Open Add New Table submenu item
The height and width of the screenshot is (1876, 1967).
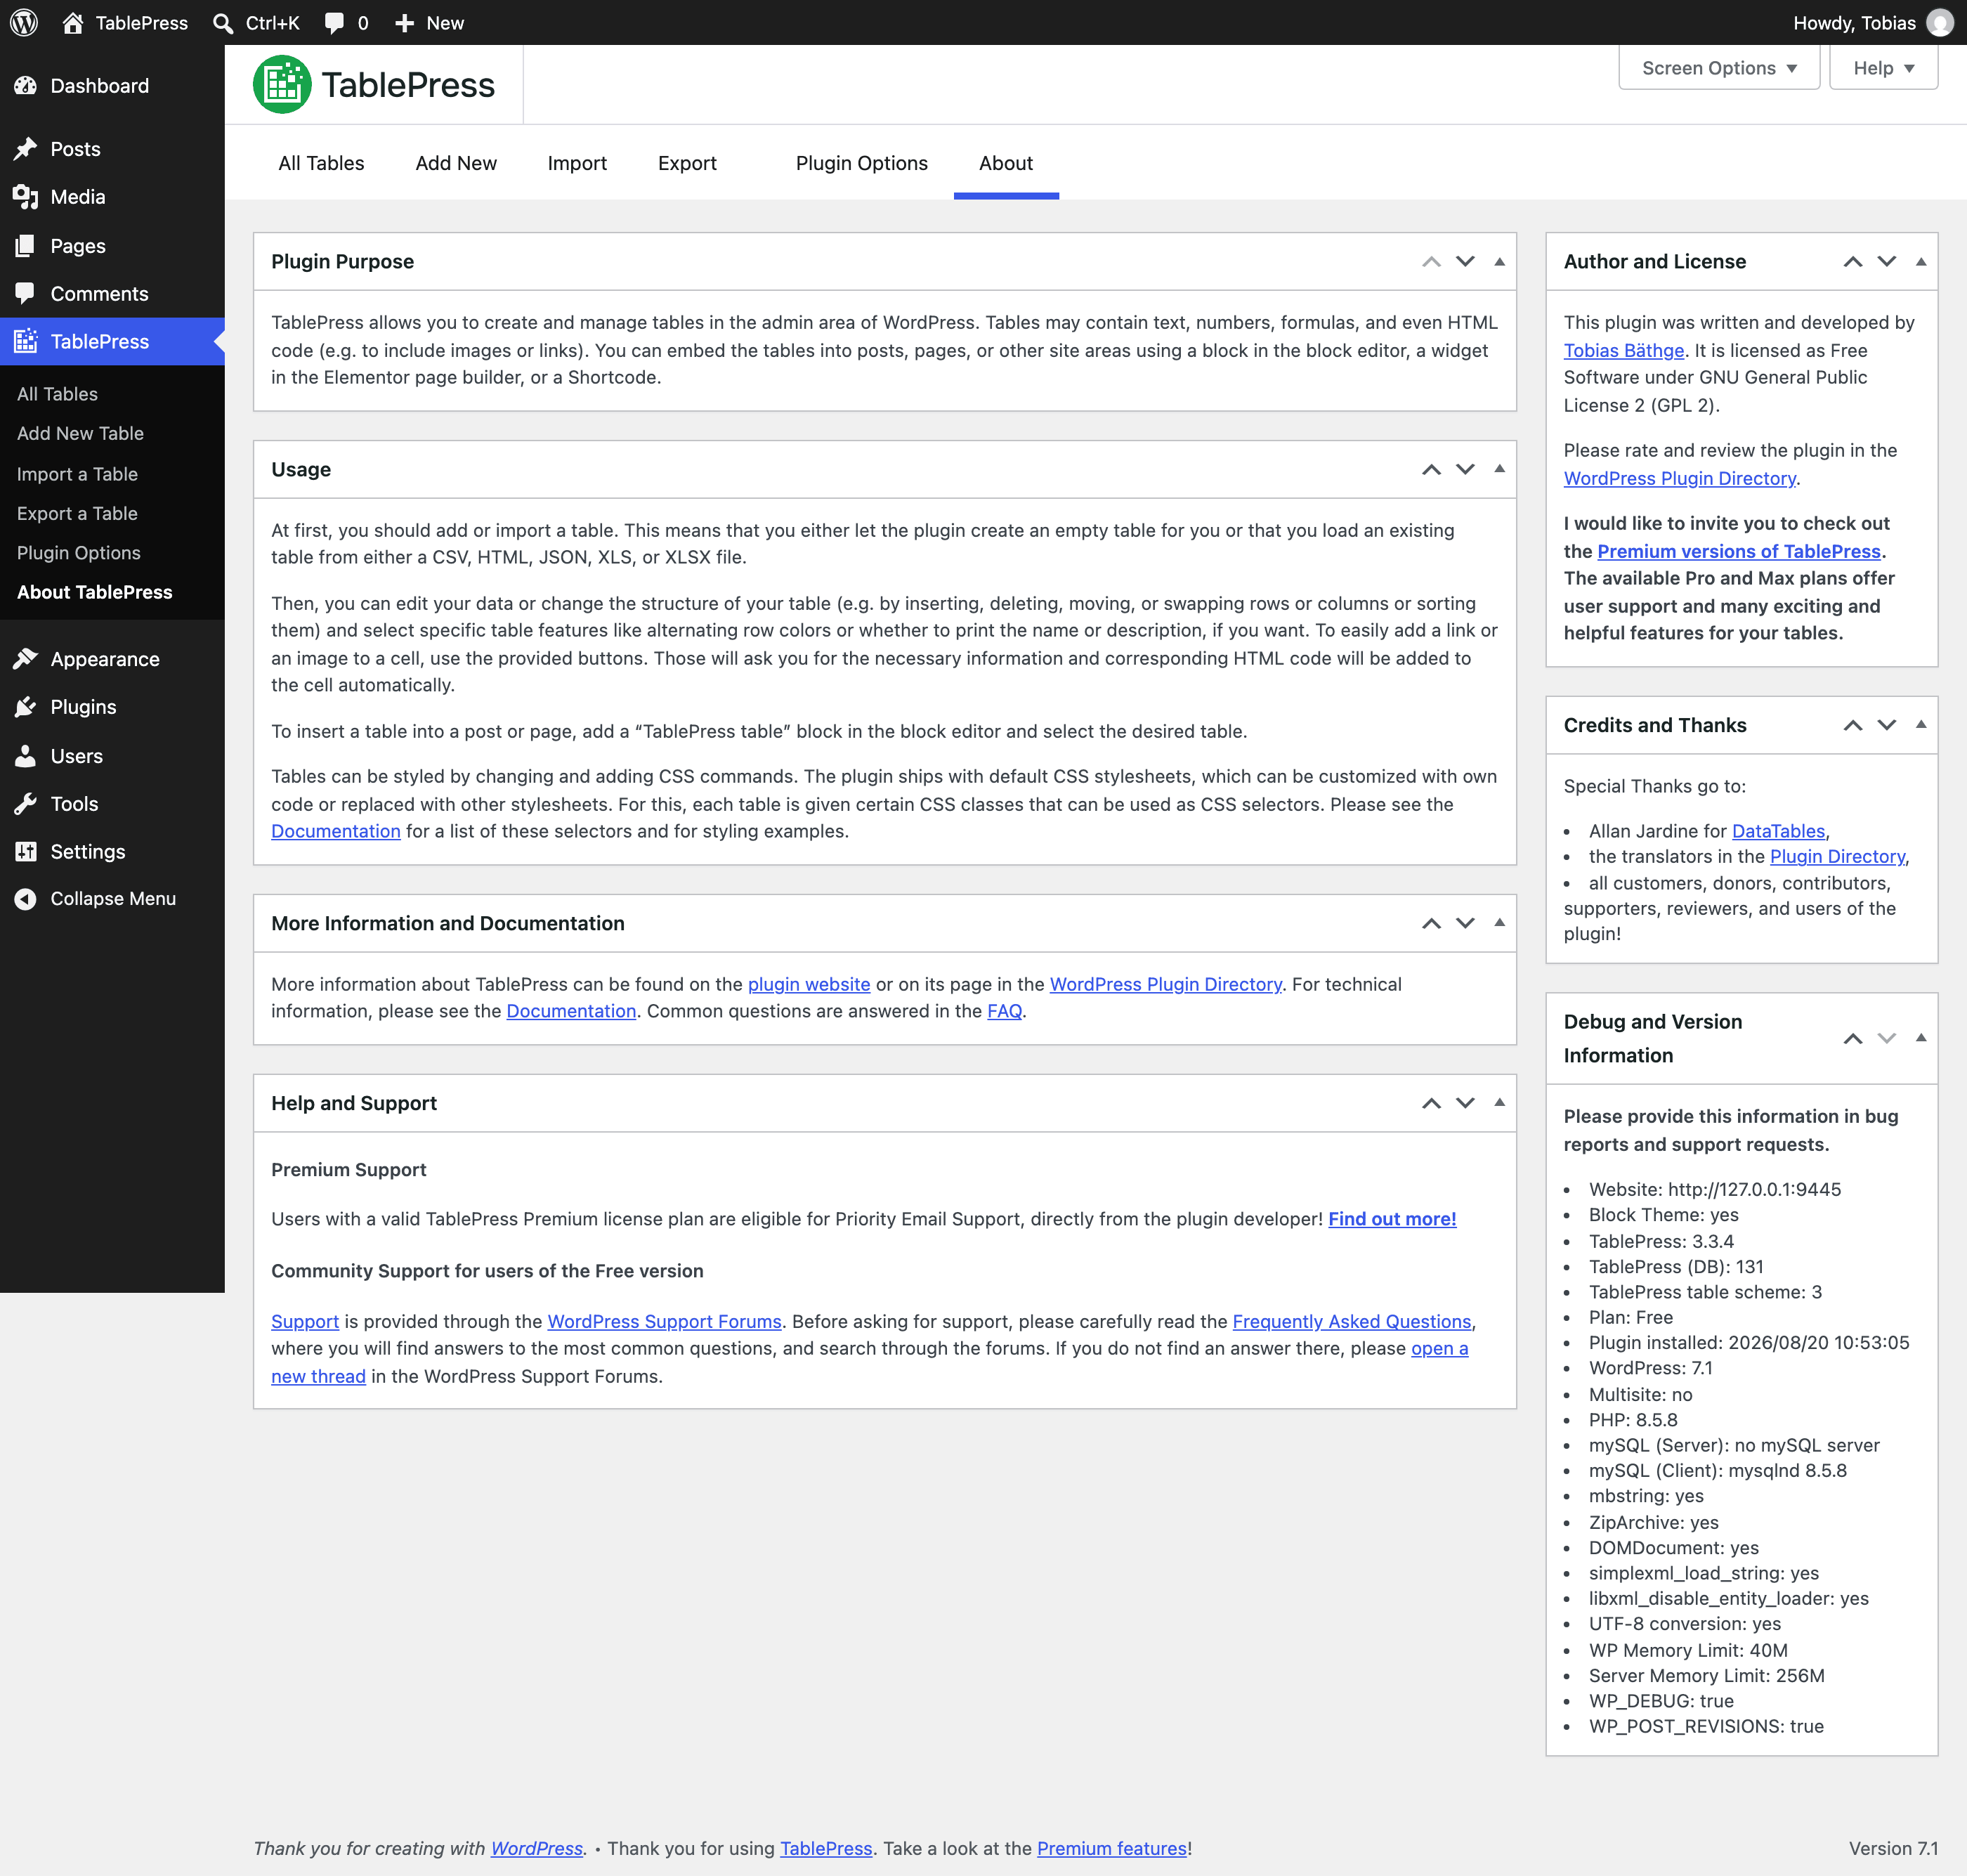(x=80, y=434)
